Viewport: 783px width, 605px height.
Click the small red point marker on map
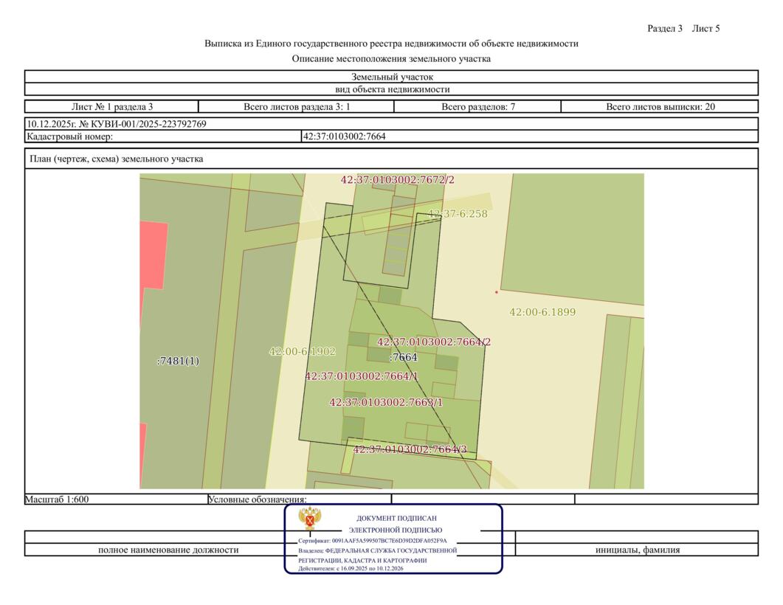tap(496, 292)
